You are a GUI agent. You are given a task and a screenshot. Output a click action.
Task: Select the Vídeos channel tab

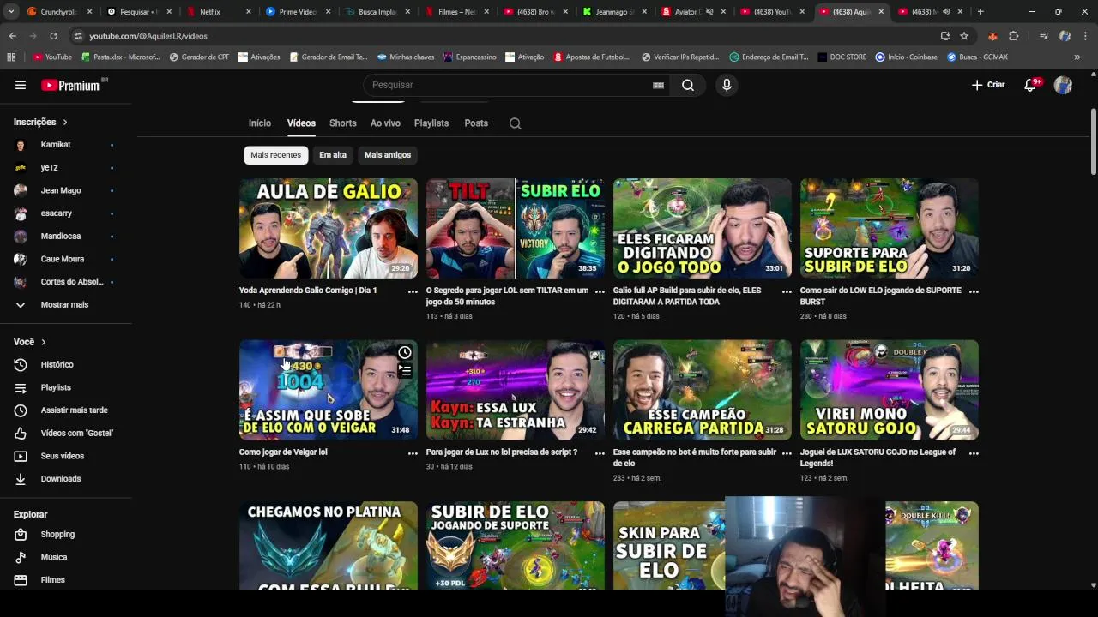pyautogui.click(x=301, y=123)
